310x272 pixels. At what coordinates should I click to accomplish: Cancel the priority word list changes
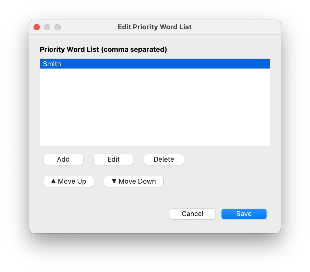click(192, 214)
